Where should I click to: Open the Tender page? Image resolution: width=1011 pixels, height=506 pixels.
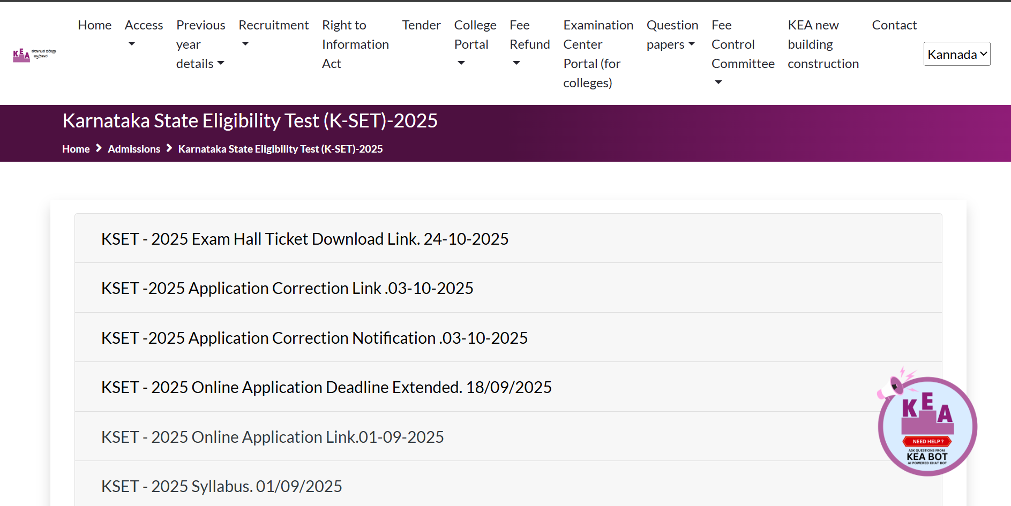click(421, 25)
